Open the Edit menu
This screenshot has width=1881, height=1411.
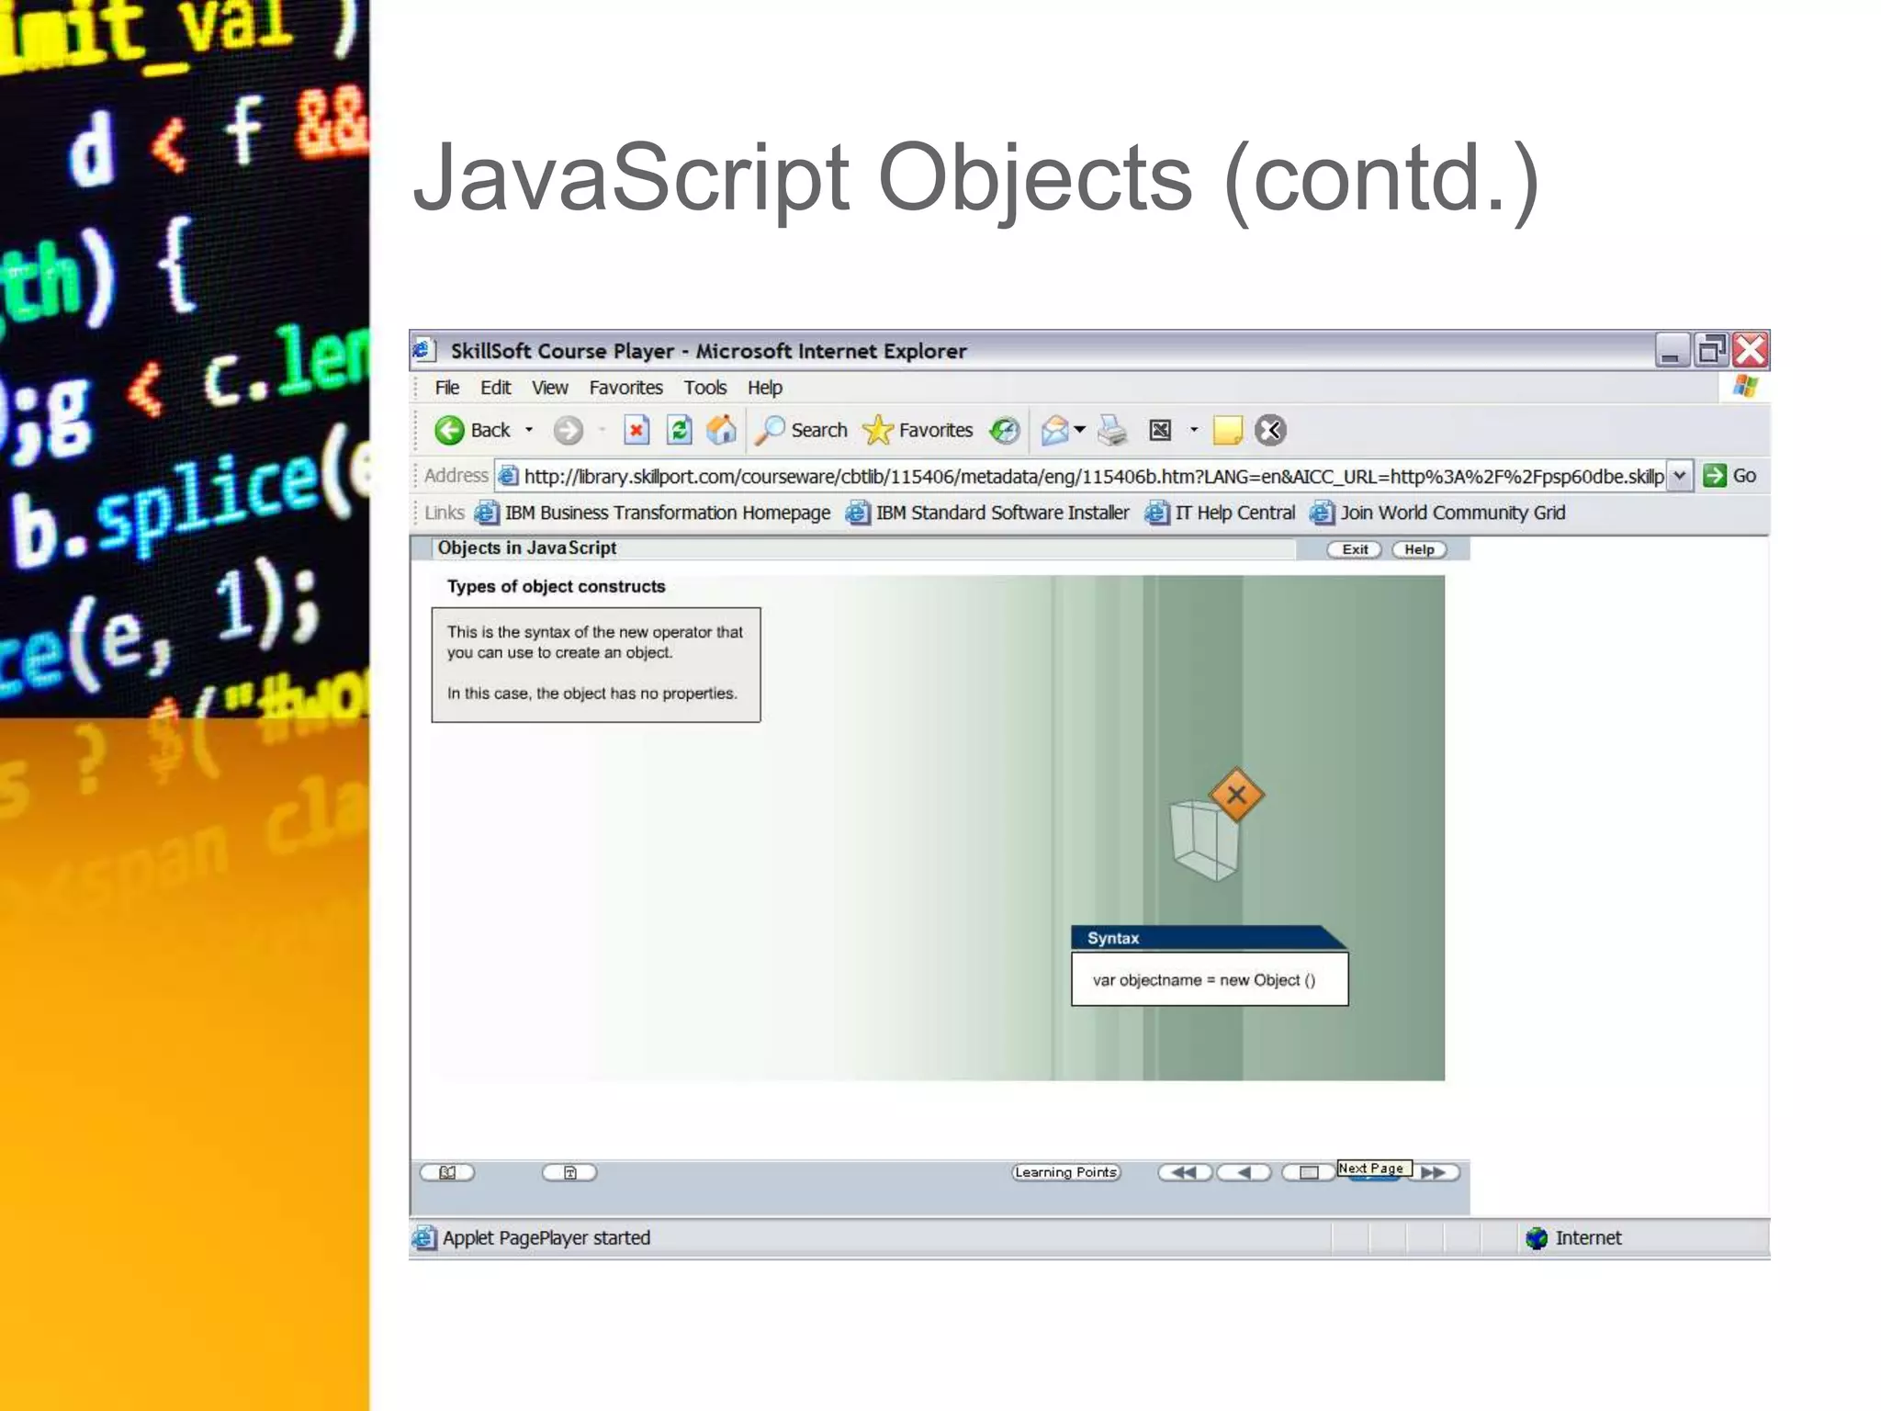coord(496,388)
